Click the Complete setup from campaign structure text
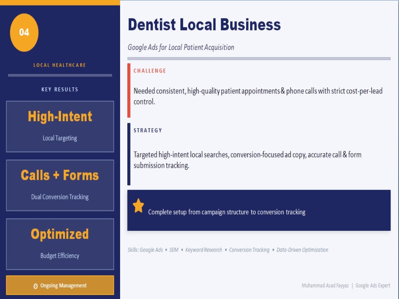Screen dimensions: 399x299 pyautogui.click(x=227, y=212)
